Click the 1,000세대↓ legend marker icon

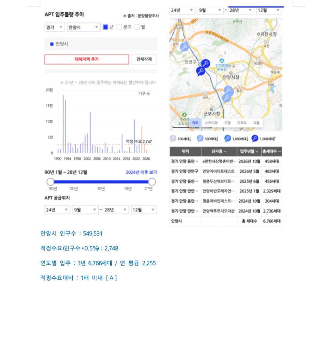(x=227, y=138)
